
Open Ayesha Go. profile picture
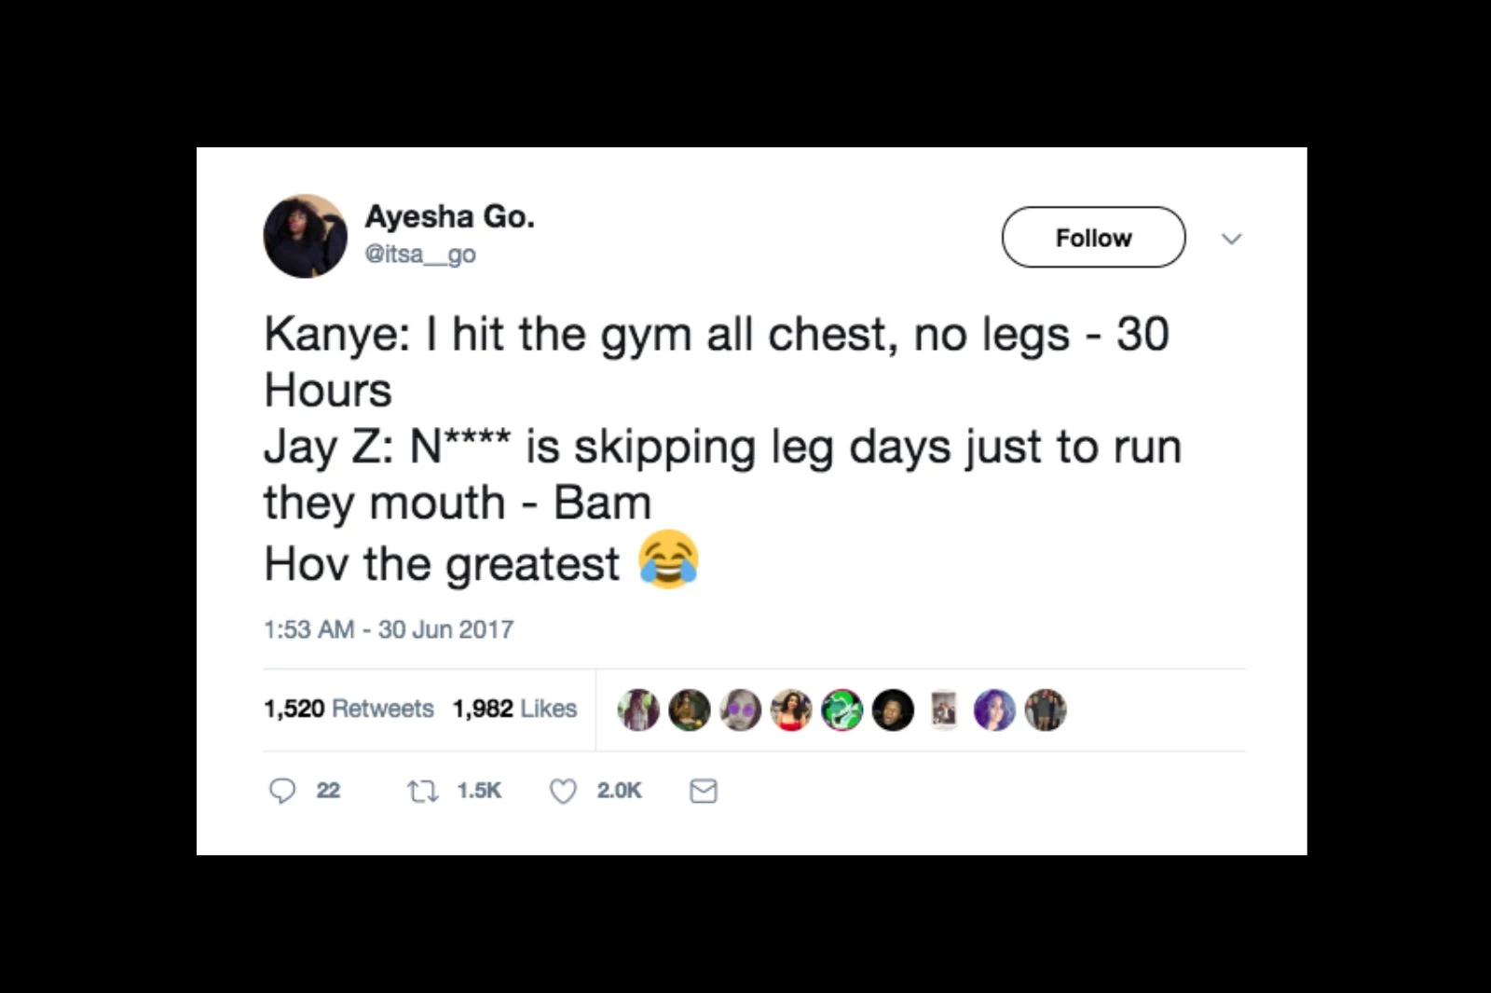pos(306,236)
